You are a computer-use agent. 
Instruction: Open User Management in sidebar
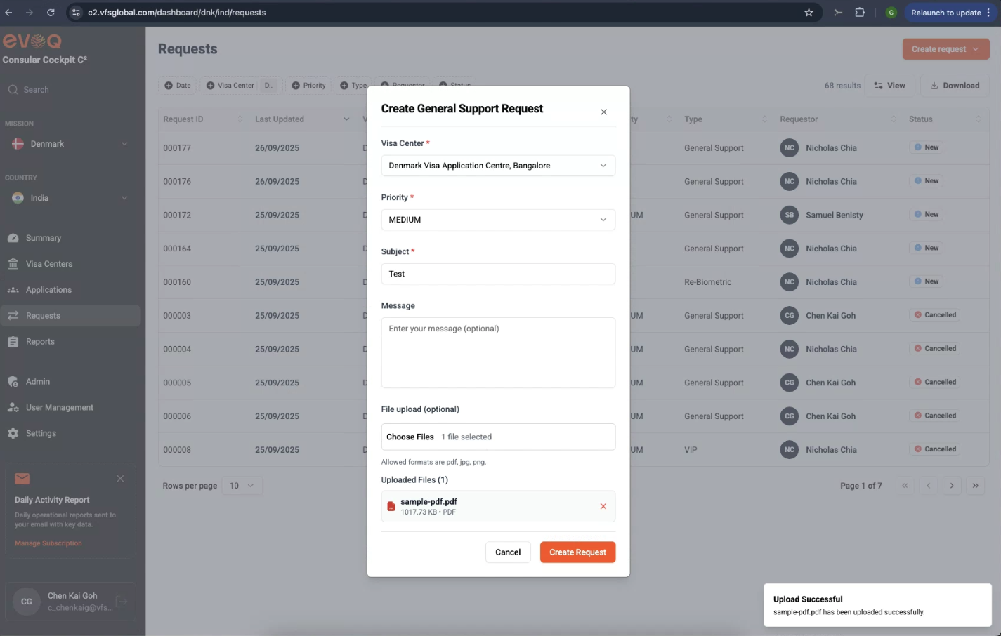click(60, 408)
